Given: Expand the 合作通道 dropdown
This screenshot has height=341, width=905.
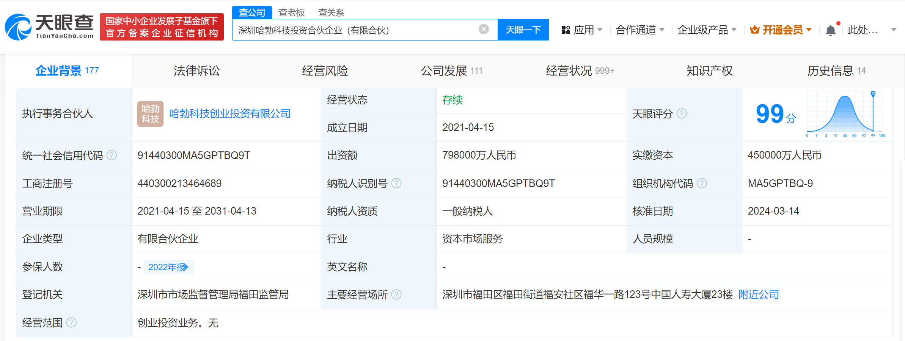Looking at the screenshot, I should click(640, 30).
